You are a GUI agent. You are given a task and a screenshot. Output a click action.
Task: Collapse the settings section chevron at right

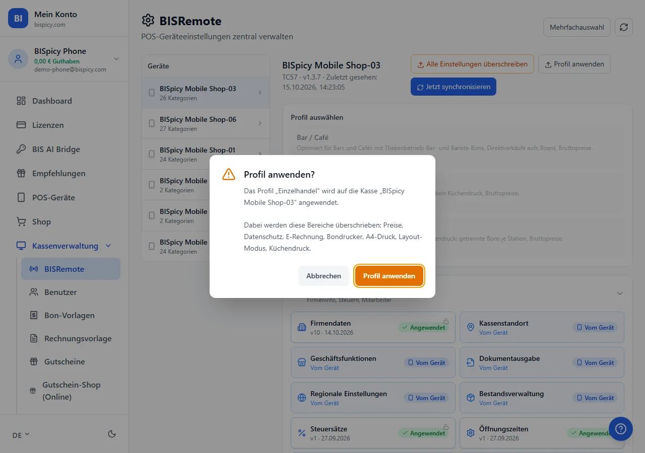click(620, 293)
